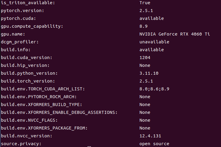Click the gpu.compute_capability 8.9 value
This screenshot has width=221, height=147.
(143, 26)
